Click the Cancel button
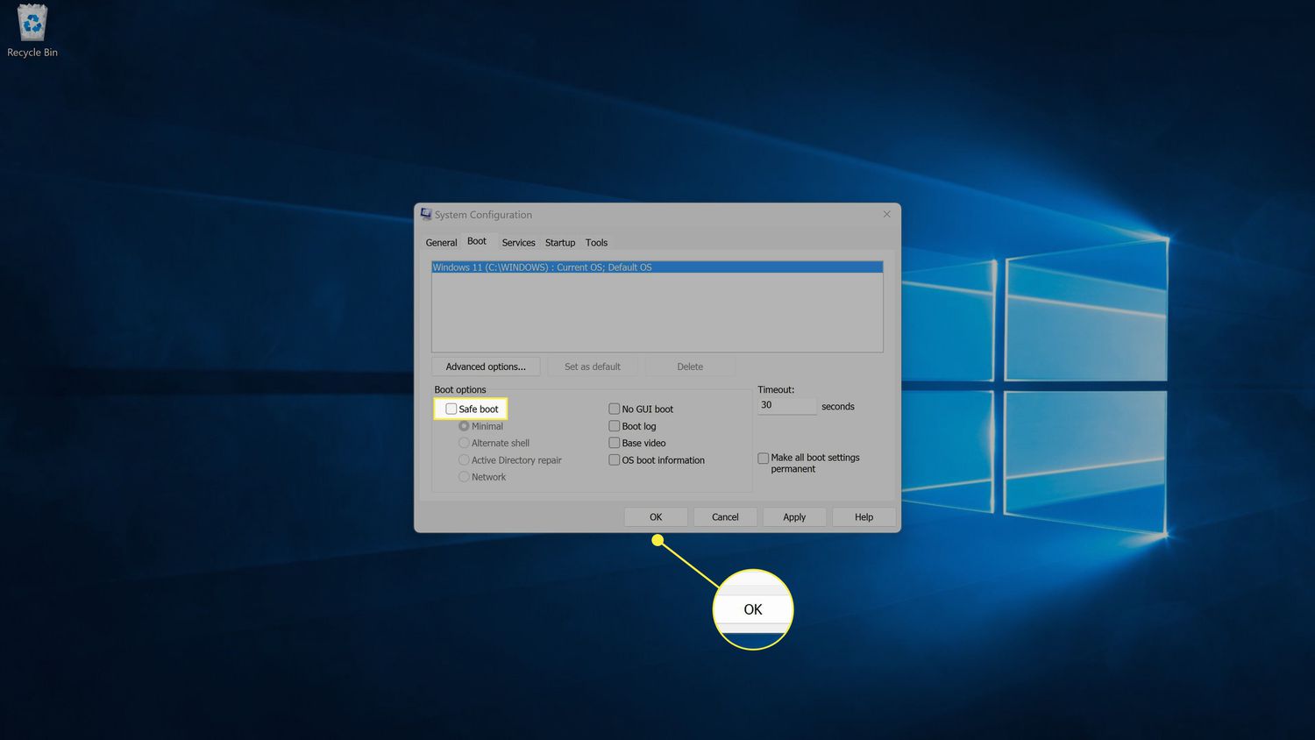This screenshot has height=740, width=1315. pos(725,517)
